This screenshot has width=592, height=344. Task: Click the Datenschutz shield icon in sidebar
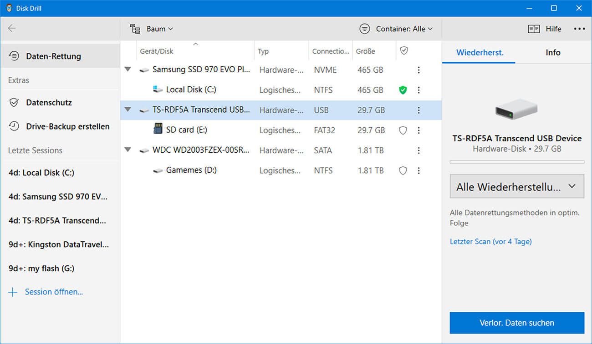[14, 102]
